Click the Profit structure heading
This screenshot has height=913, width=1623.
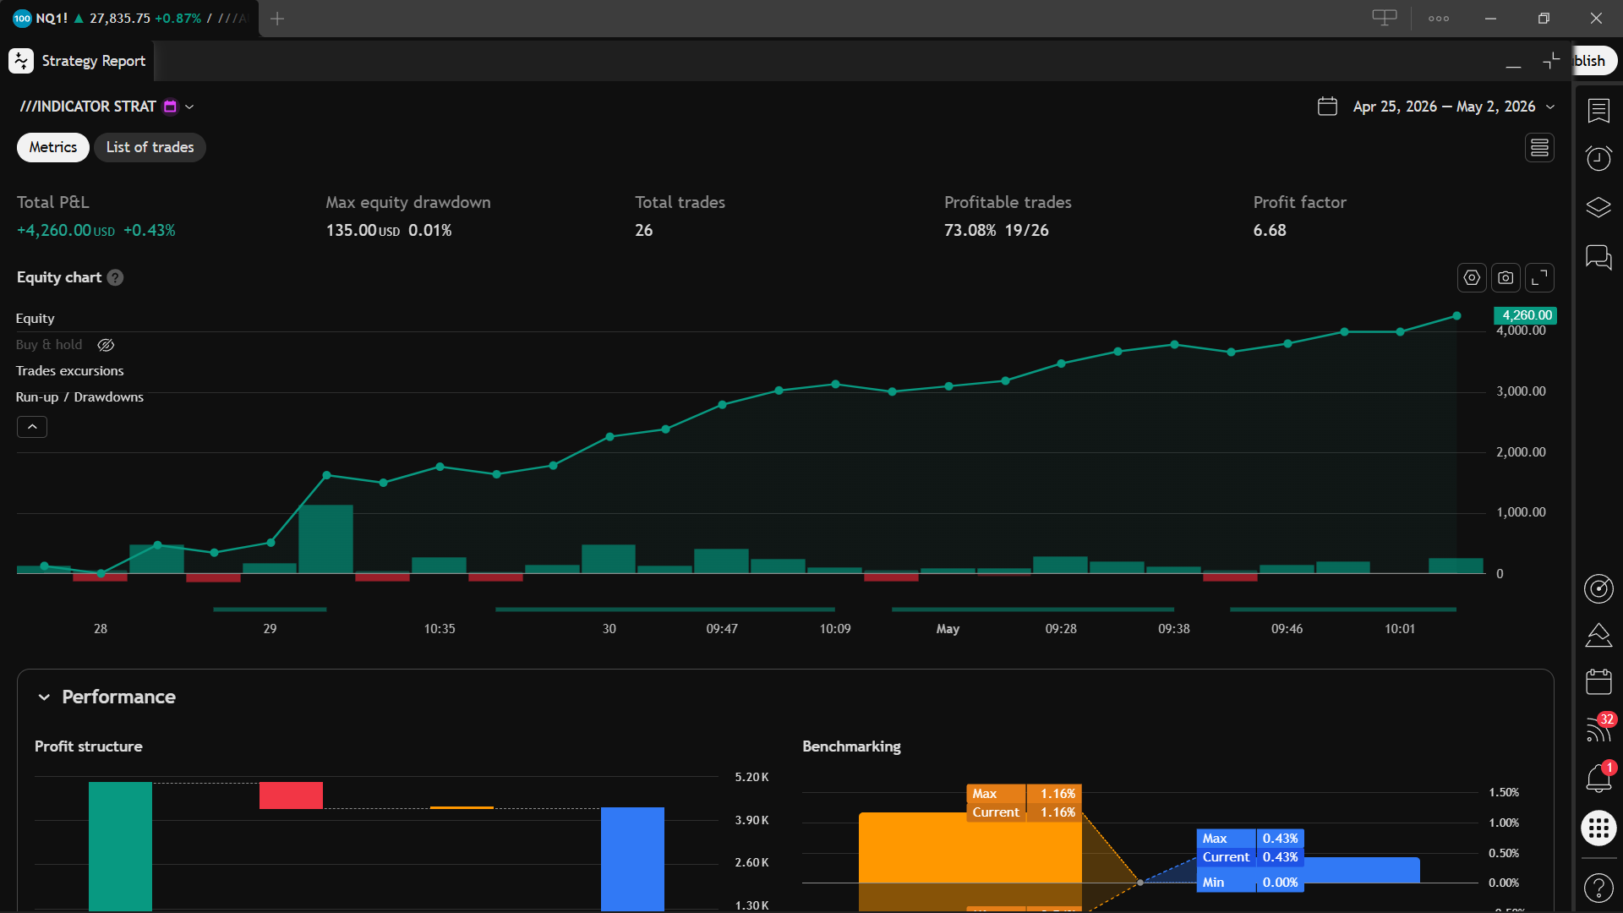tap(89, 746)
